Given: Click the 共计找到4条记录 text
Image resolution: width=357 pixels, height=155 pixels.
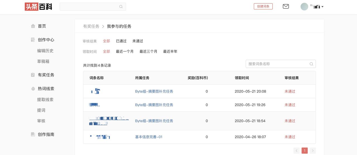Looking at the screenshot, I should (x=97, y=65).
